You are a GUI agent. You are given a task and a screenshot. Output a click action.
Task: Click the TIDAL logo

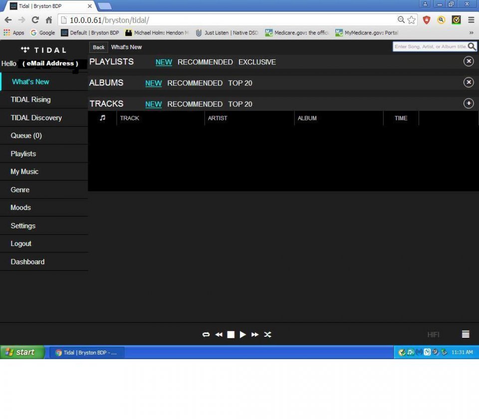pos(44,50)
